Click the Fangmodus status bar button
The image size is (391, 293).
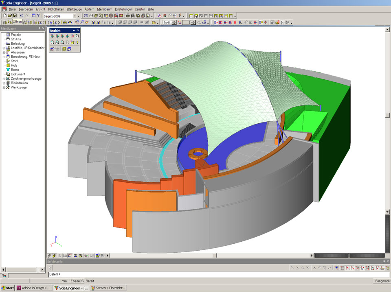pyautogui.click(x=381, y=281)
